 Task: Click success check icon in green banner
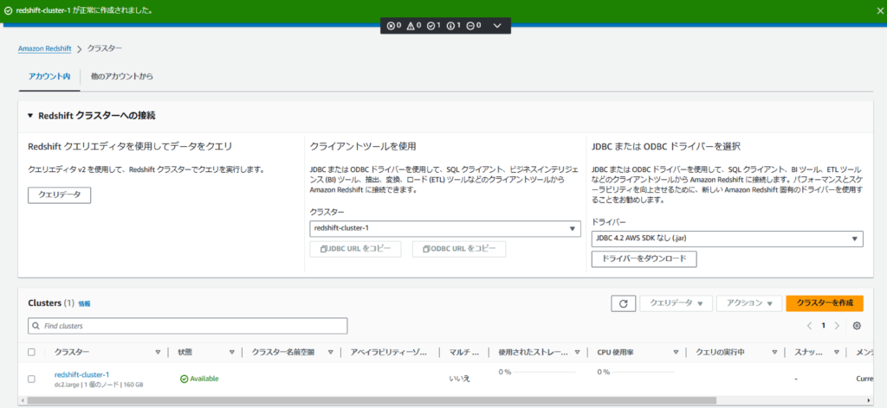click(x=8, y=10)
